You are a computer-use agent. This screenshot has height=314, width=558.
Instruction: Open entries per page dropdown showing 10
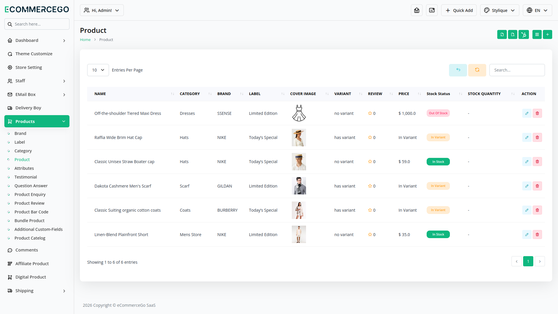click(98, 70)
